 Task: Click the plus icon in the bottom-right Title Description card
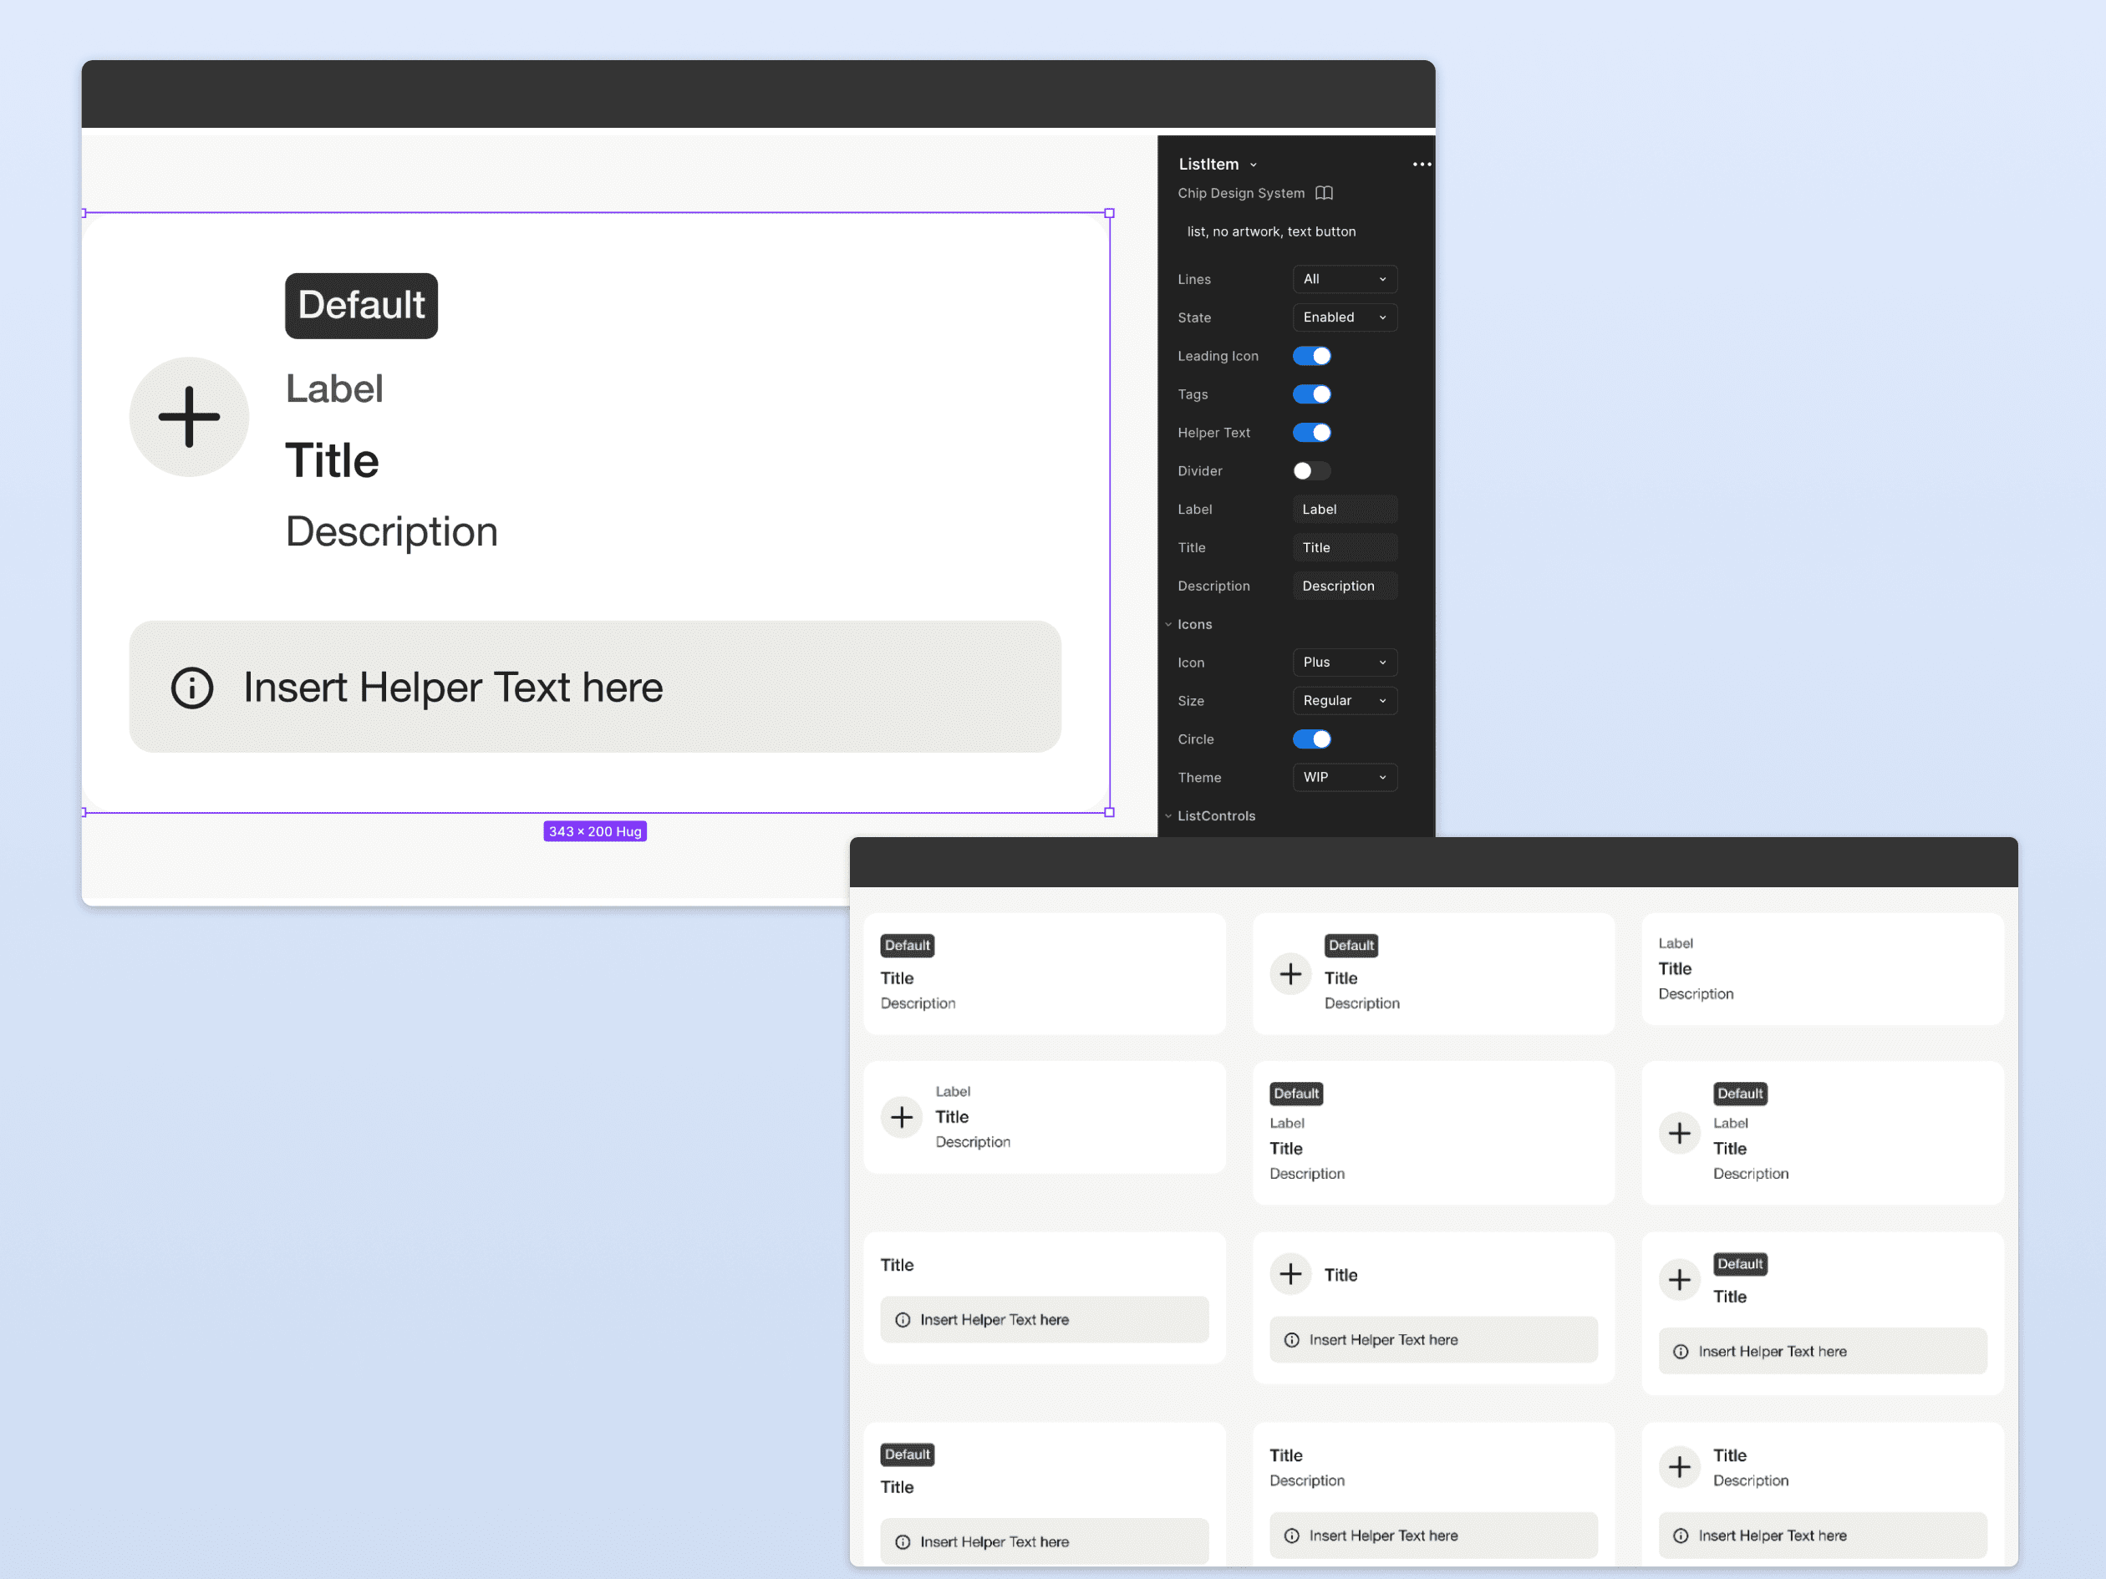point(1680,1467)
